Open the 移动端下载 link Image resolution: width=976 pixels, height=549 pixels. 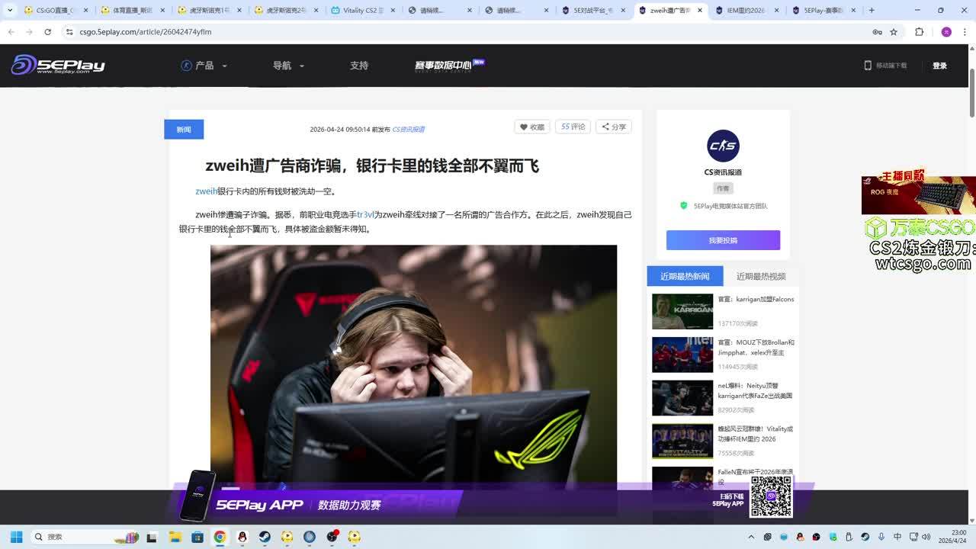[885, 66]
